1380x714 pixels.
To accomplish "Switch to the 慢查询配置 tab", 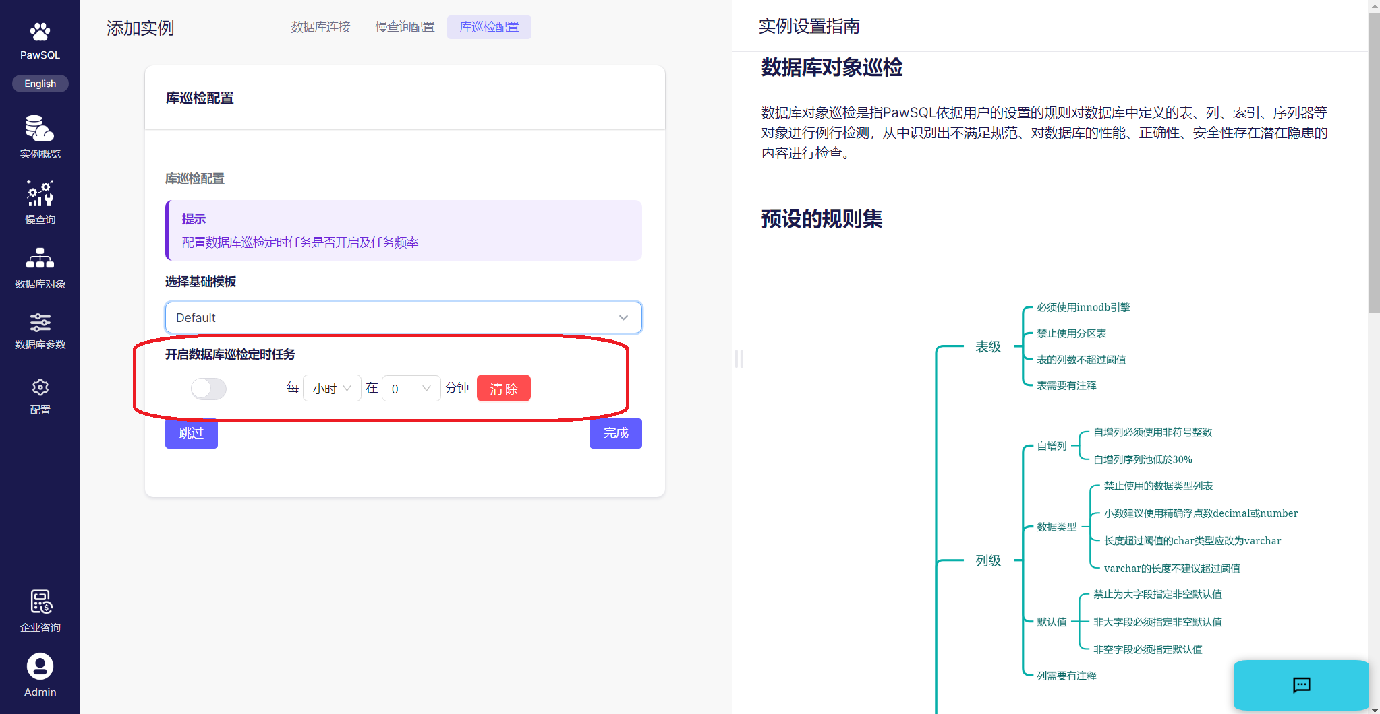I will [405, 27].
